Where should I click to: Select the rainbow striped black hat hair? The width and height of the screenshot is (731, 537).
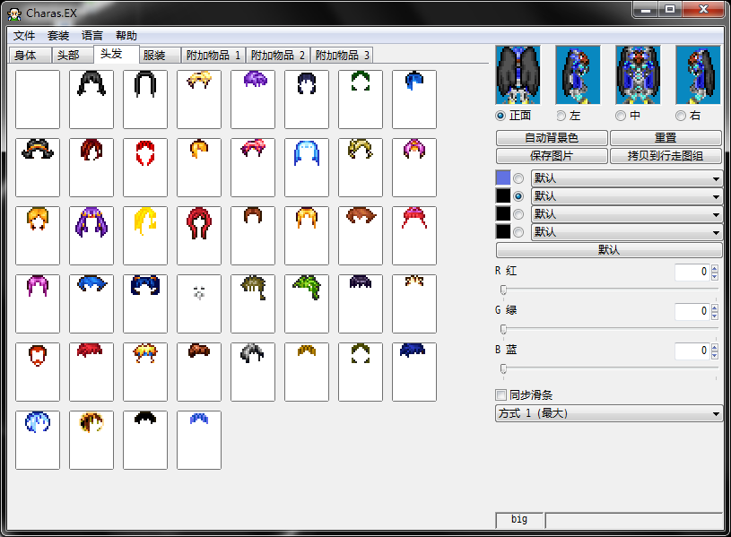tap(38, 168)
